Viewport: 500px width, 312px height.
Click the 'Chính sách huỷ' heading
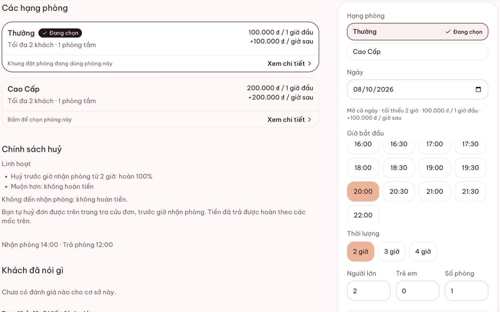coord(32,149)
